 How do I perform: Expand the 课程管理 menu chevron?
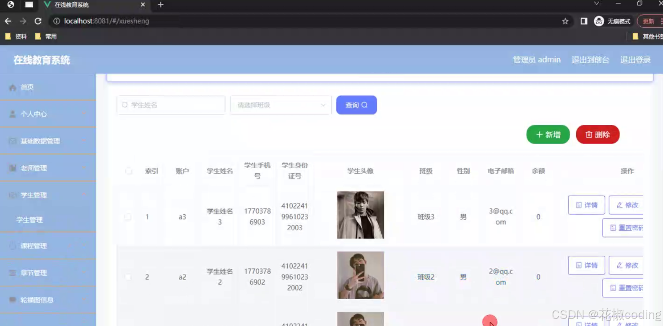click(x=84, y=246)
